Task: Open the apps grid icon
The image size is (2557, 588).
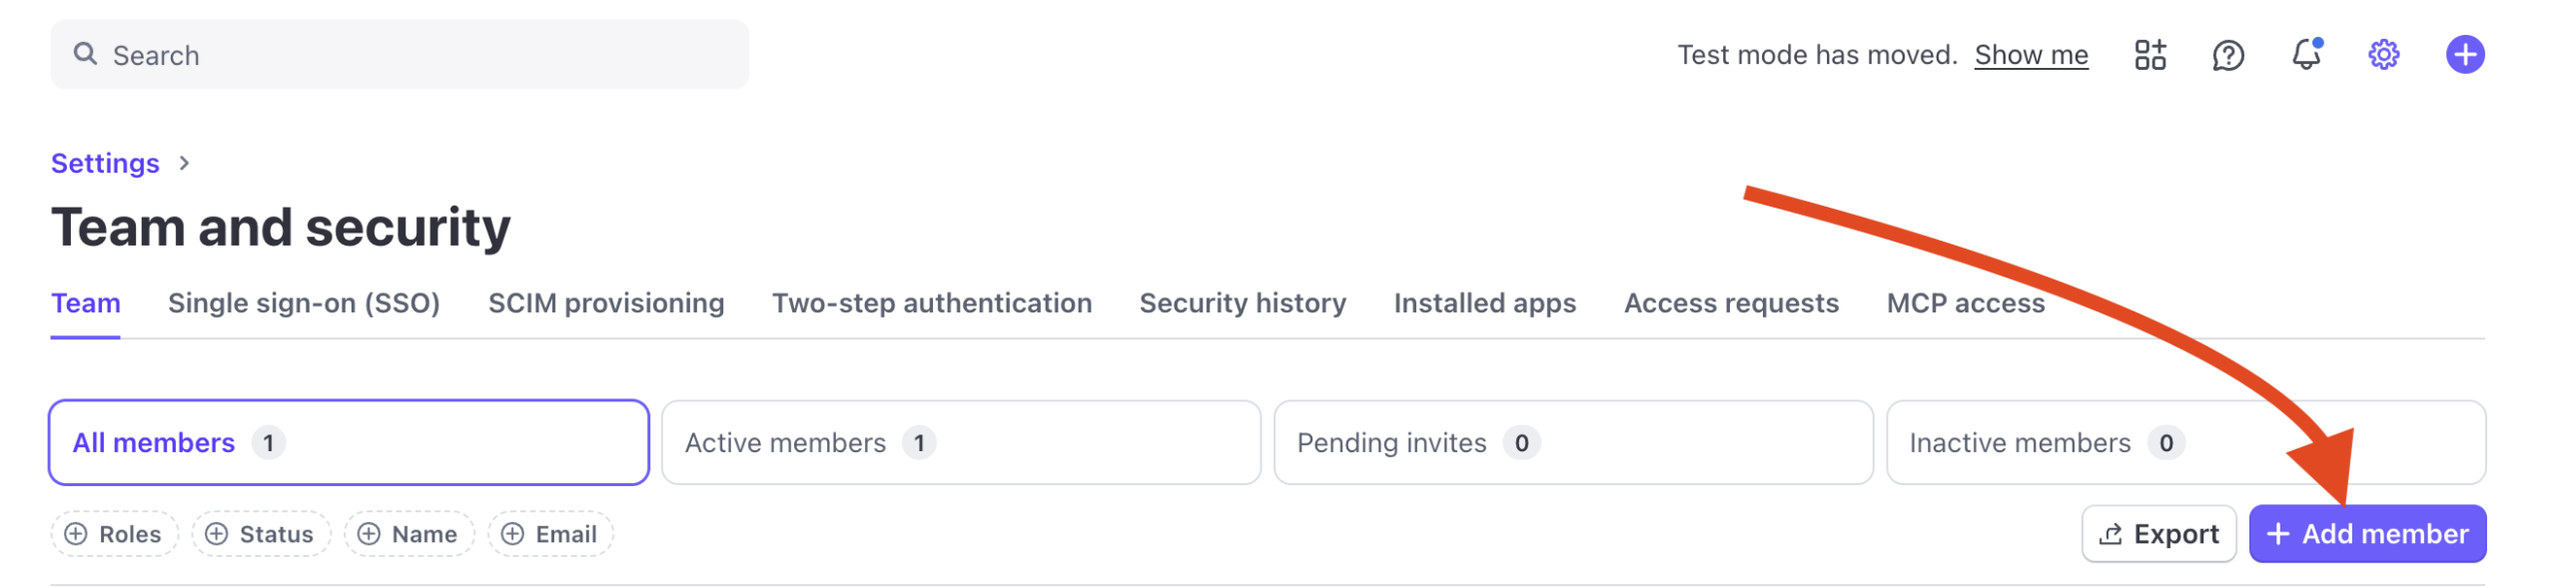Action: coord(2149,55)
